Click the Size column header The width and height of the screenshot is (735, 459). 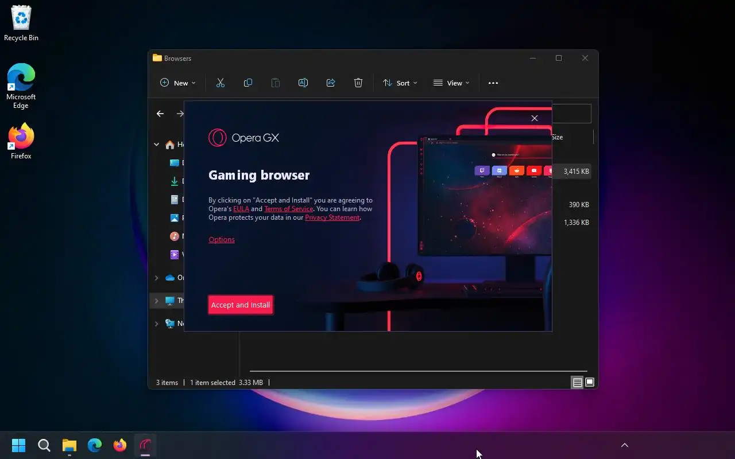point(557,137)
